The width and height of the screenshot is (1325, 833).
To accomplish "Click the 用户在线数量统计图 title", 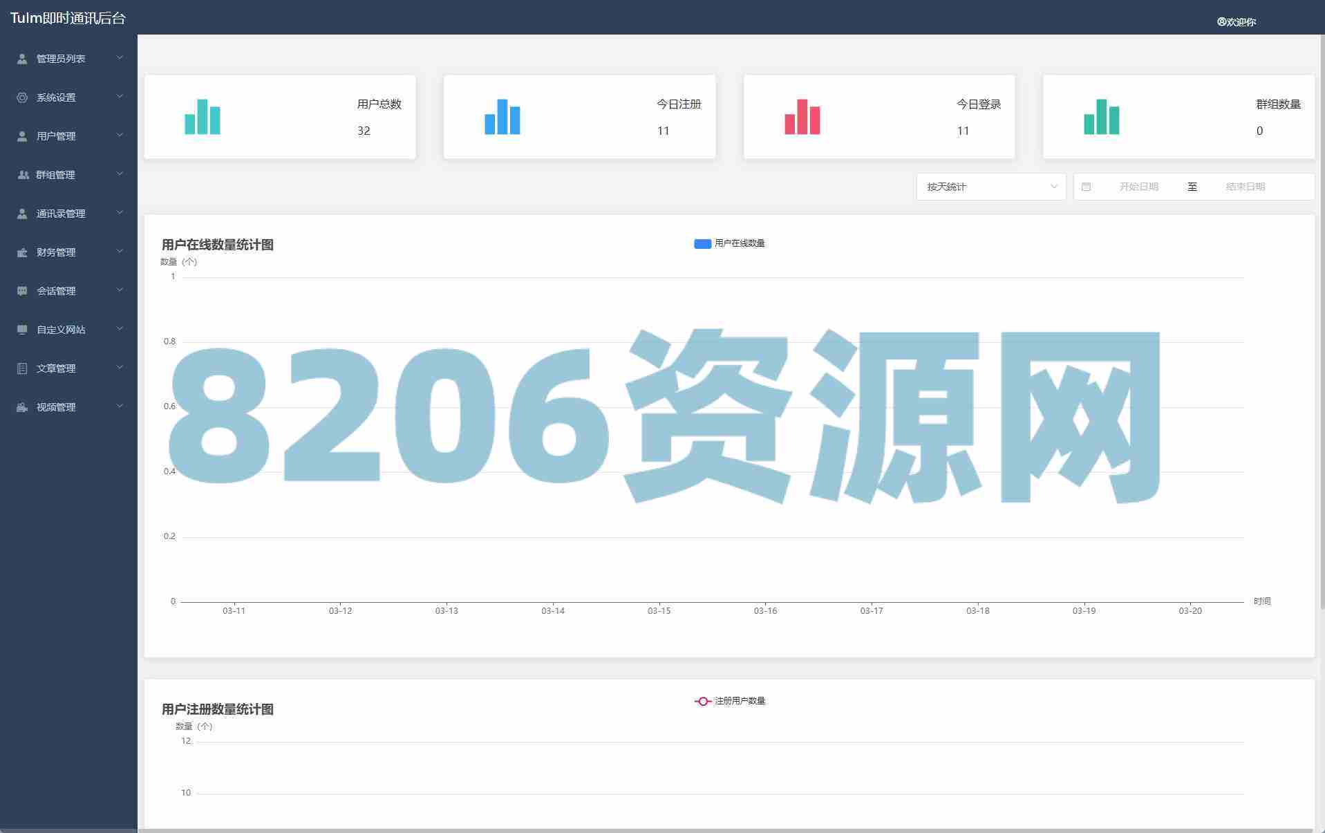I will [218, 245].
